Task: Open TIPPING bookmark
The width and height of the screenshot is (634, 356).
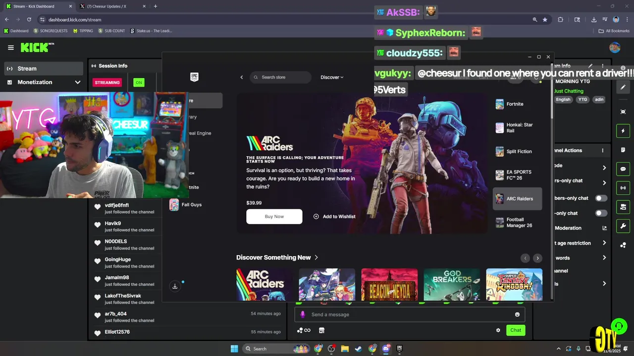Action: 83,31
